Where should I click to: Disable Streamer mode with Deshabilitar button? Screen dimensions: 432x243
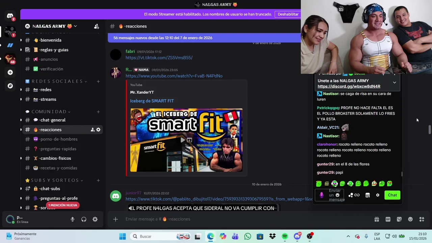click(x=288, y=14)
